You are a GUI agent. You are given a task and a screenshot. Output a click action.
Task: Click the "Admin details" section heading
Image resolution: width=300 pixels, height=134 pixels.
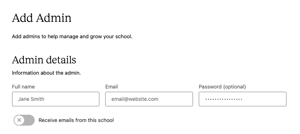tap(44, 60)
